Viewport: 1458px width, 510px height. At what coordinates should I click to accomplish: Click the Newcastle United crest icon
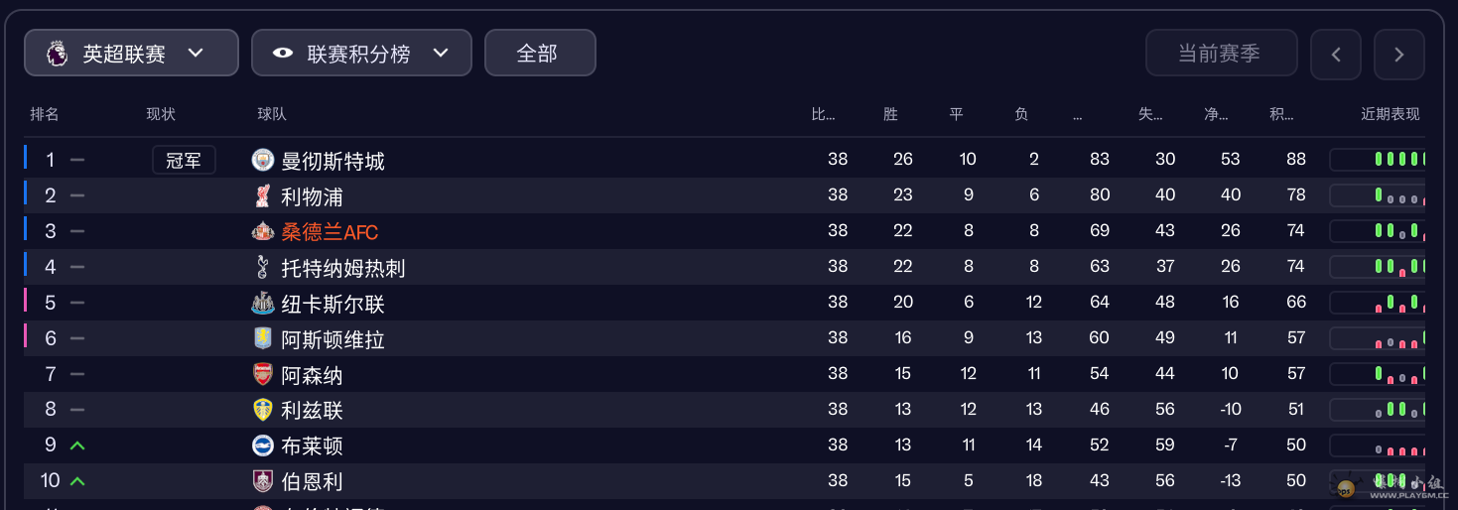(262, 303)
